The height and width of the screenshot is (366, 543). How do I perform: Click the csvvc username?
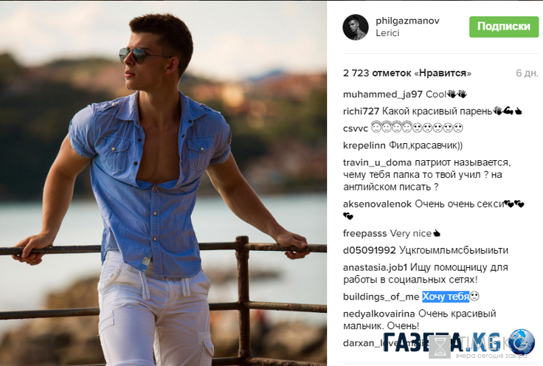pos(356,128)
